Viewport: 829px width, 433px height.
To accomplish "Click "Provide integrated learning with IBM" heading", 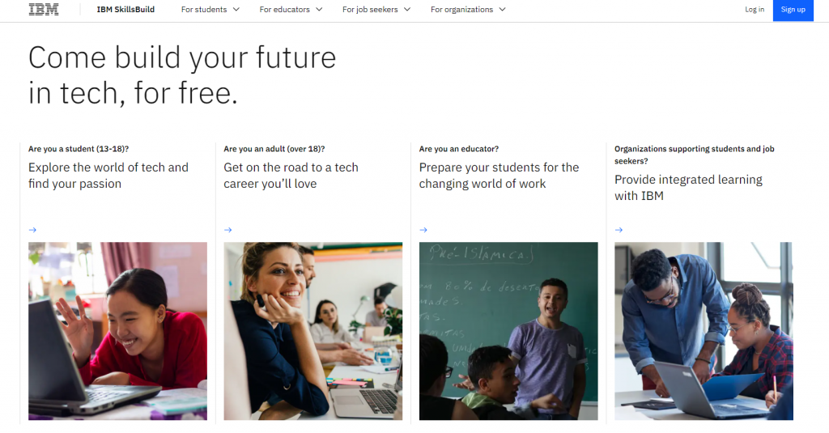I will pos(688,188).
